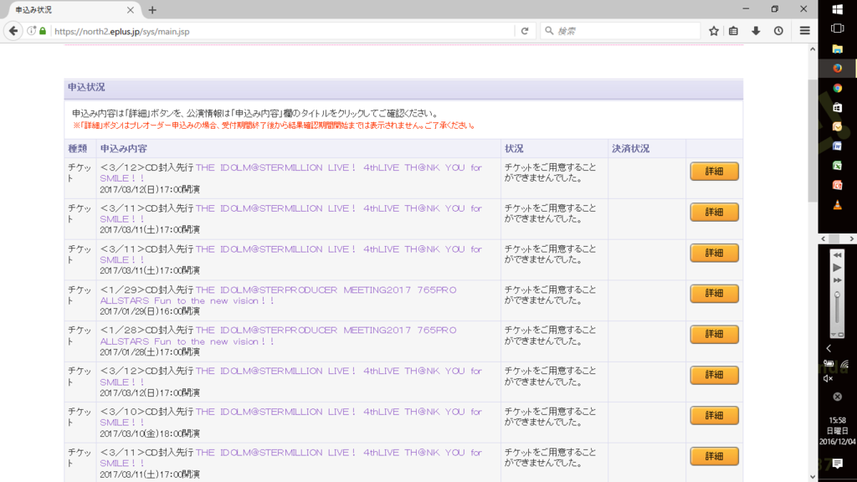Screen dimensions: 857x482
Task: Select the 申込み状況 browser tab
Action: 74,10
